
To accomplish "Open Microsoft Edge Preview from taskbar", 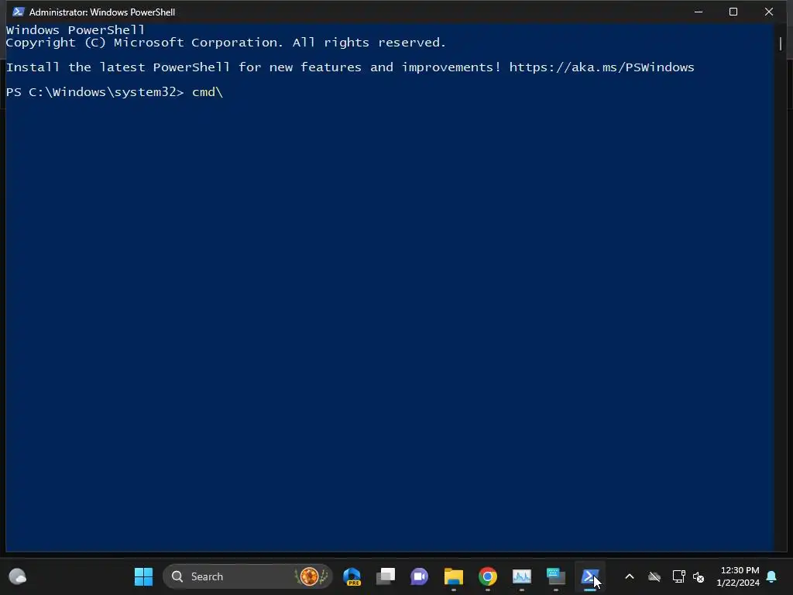I will click(352, 576).
